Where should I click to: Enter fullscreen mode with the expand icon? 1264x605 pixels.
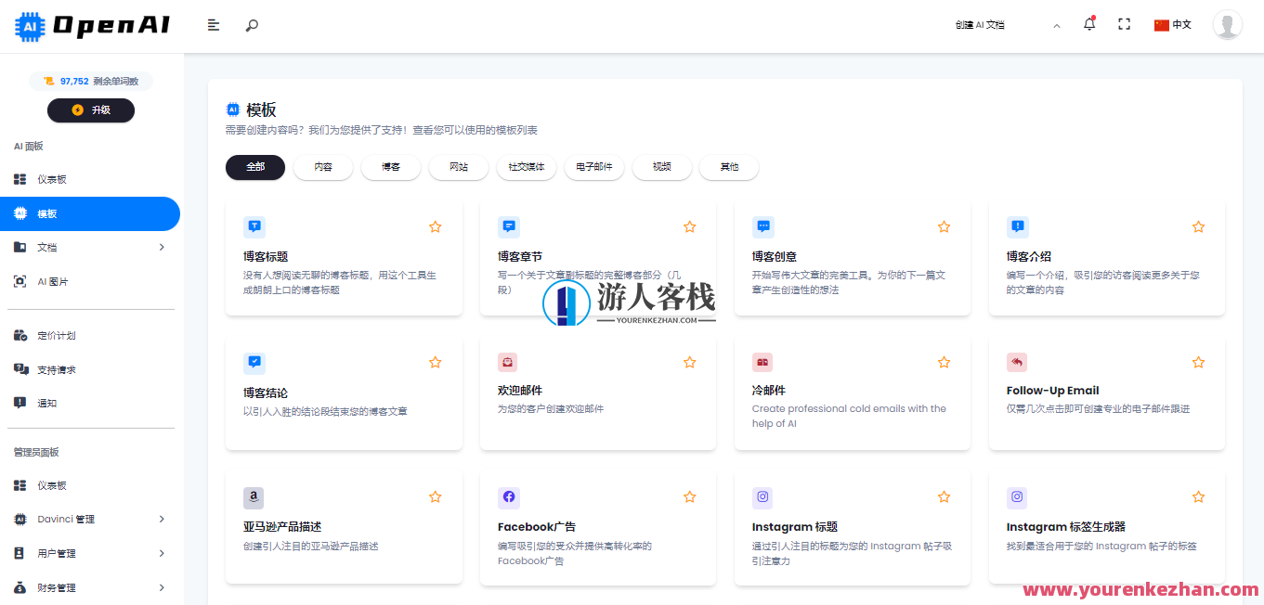(1124, 24)
